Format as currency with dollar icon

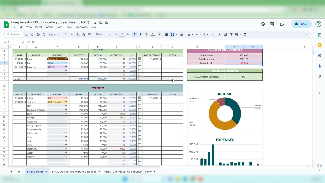(x=66, y=34)
